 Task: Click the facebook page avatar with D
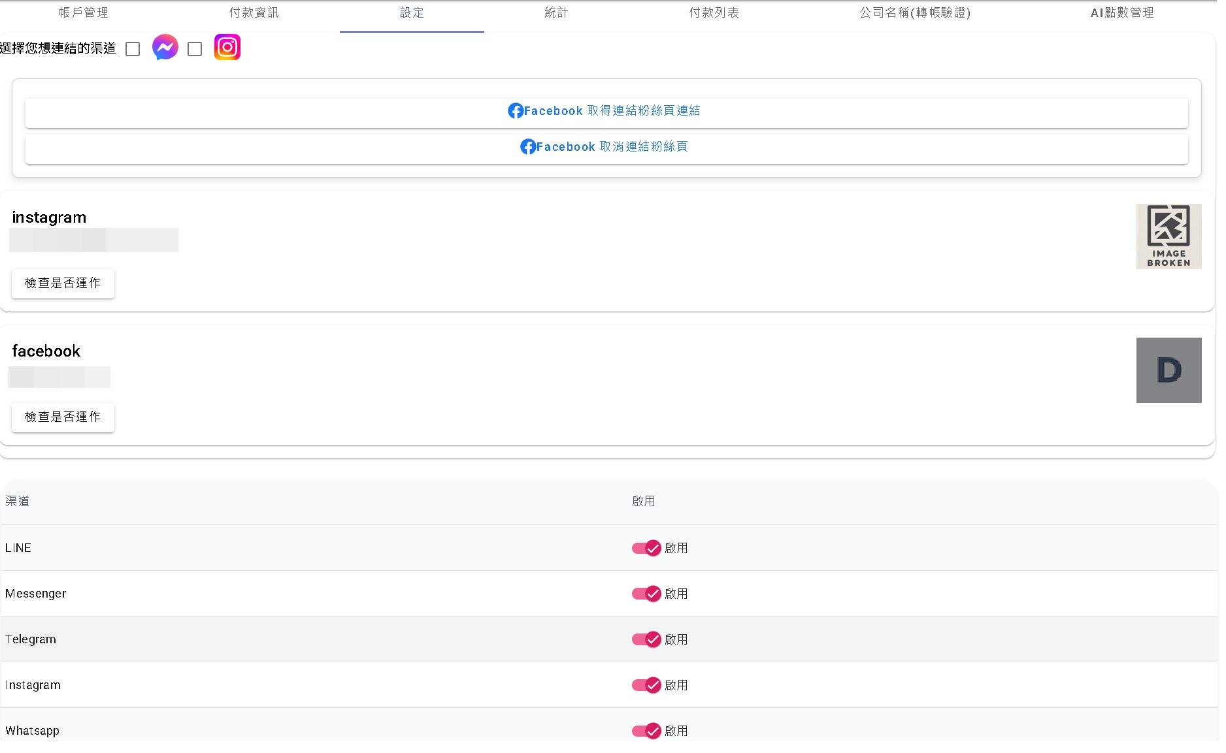(x=1168, y=370)
